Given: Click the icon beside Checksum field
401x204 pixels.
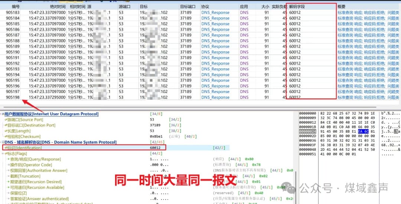Looking at the screenshot, I should 6,136.
